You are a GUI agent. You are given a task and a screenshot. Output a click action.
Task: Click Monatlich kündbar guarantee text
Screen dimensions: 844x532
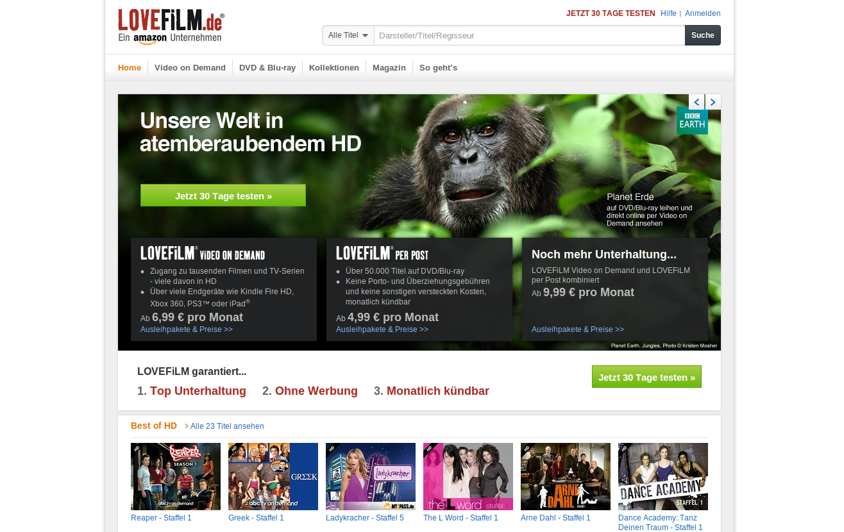coord(438,391)
